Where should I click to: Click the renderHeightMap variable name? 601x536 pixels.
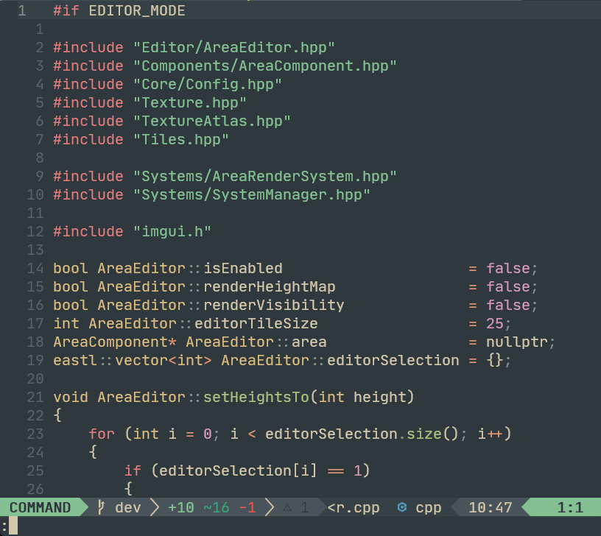[x=270, y=286]
